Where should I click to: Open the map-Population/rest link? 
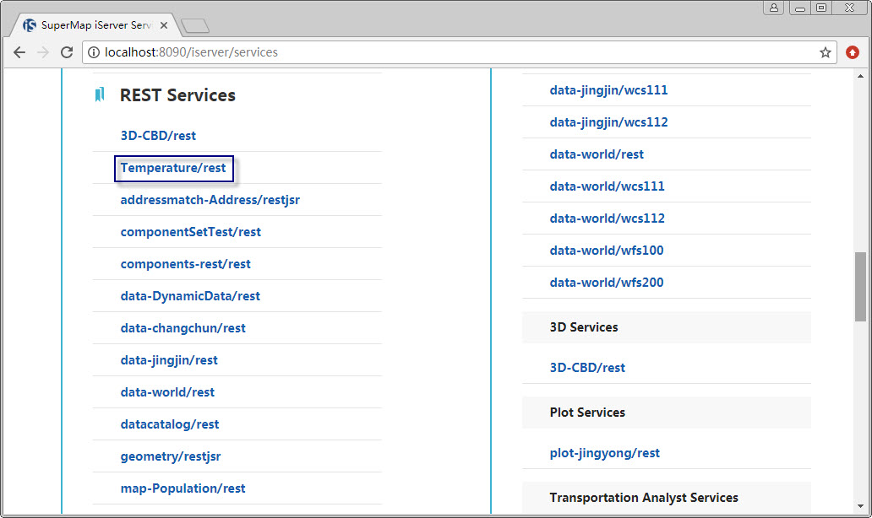183,488
